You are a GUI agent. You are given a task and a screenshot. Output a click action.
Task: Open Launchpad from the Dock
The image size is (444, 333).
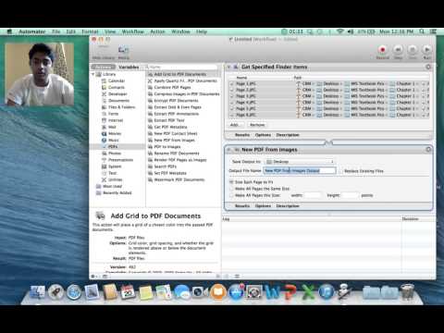pos(55,291)
